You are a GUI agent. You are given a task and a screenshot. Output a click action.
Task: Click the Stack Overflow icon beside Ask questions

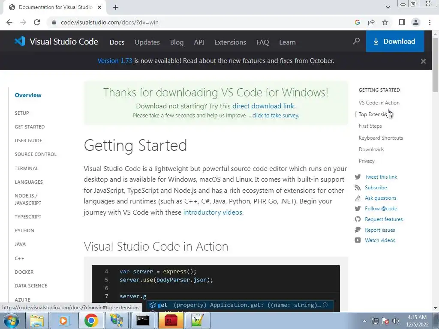click(x=358, y=198)
